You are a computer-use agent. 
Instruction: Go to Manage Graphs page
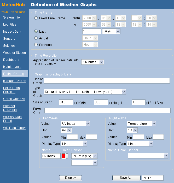15,81
